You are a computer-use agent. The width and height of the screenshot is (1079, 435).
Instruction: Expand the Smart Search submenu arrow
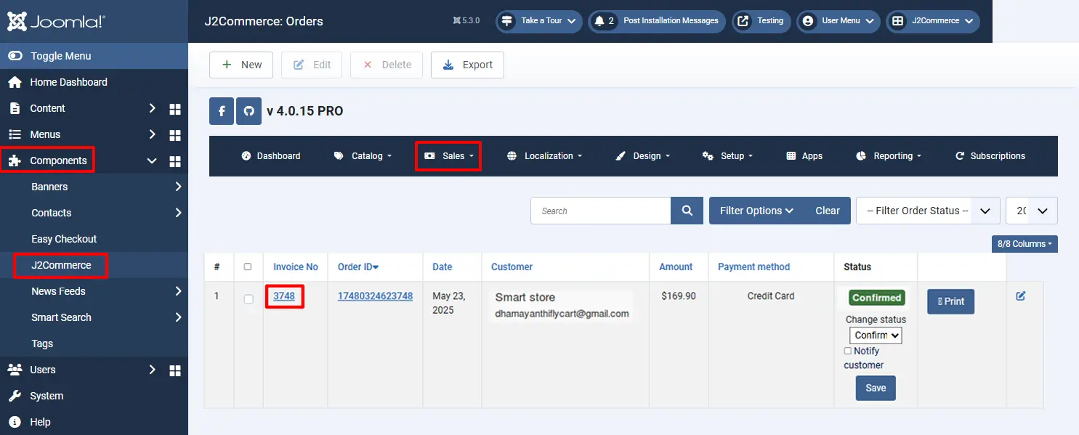click(179, 317)
